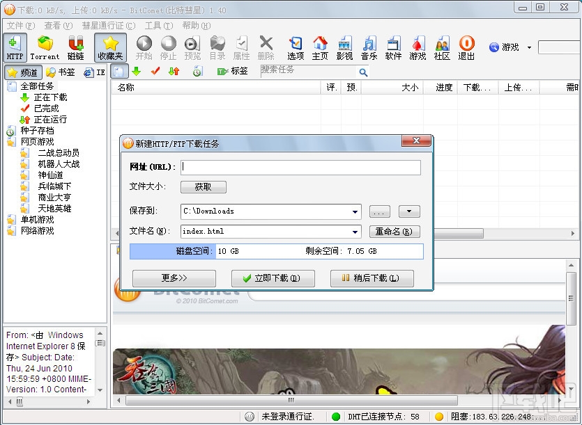Click 立即下载(D) download now button
The height and width of the screenshot is (425, 582).
point(273,278)
